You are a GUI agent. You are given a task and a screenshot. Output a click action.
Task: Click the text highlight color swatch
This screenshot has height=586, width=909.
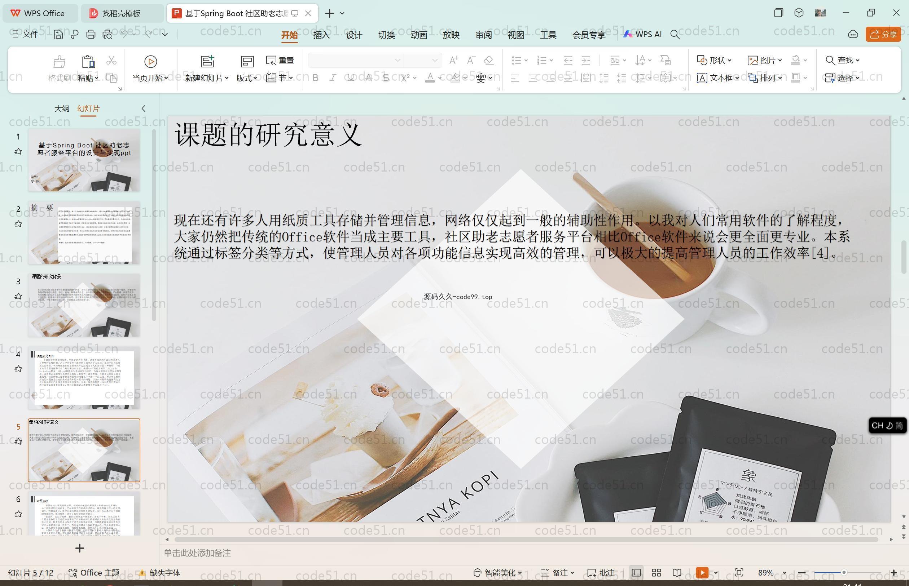click(455, 77)
